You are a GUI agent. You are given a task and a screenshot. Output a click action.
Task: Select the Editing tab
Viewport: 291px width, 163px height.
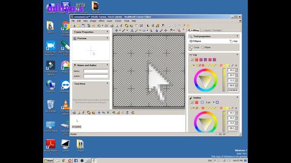point(193,30)
